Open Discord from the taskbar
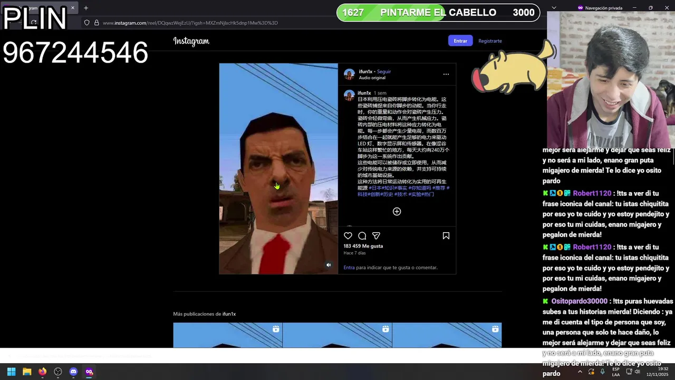This screenshot has width=675, height=380. pos(73,372)
